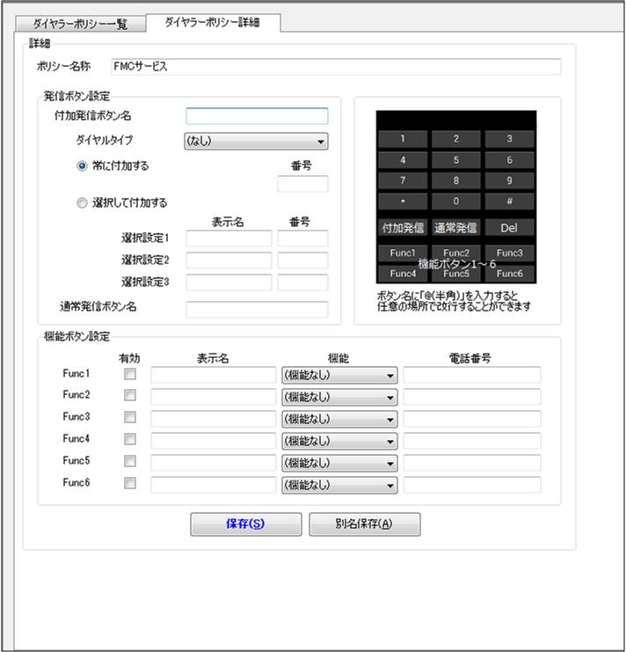
Task: Enable the Func1 有効 checkbox
Action: 130,374
